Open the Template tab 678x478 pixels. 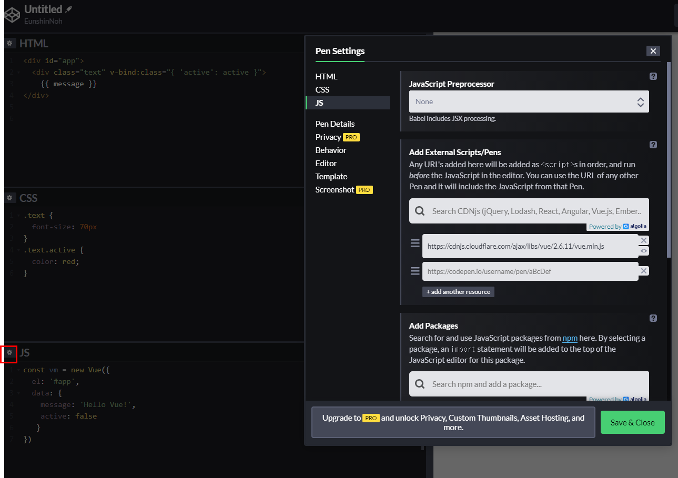click(331, 176)
